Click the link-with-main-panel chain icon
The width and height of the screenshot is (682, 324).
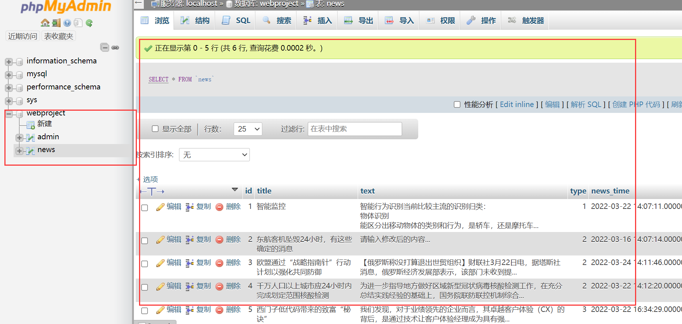(x=115, y=48)
